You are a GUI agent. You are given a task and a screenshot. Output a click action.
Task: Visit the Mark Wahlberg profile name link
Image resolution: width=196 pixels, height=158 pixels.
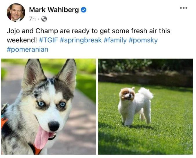[54, 10]
